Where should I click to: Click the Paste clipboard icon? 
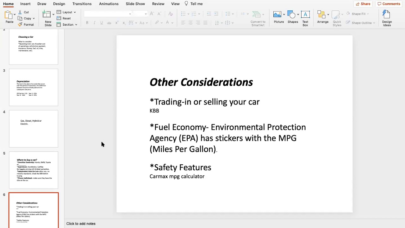click(9, 15)
